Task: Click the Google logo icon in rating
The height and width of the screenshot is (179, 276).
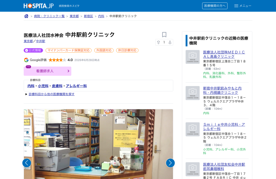Action: (26, 60)
